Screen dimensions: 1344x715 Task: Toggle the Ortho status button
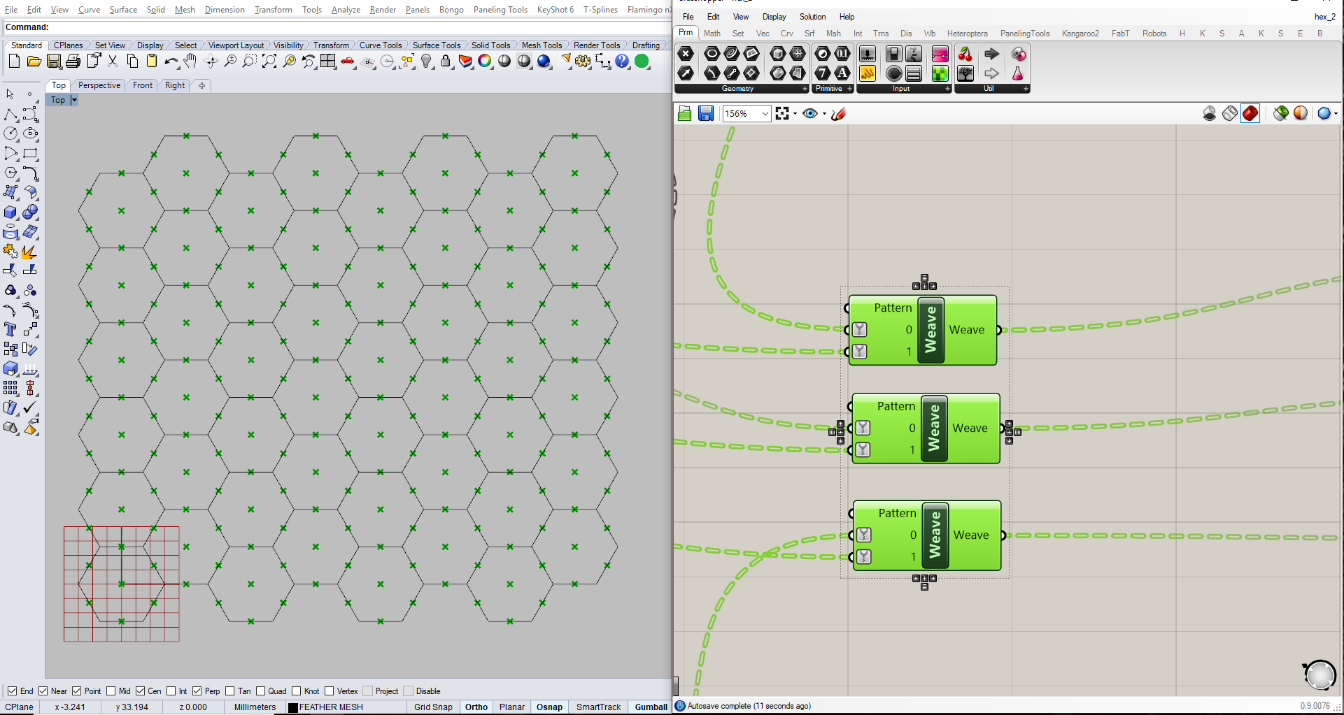(x=476, y=707)
